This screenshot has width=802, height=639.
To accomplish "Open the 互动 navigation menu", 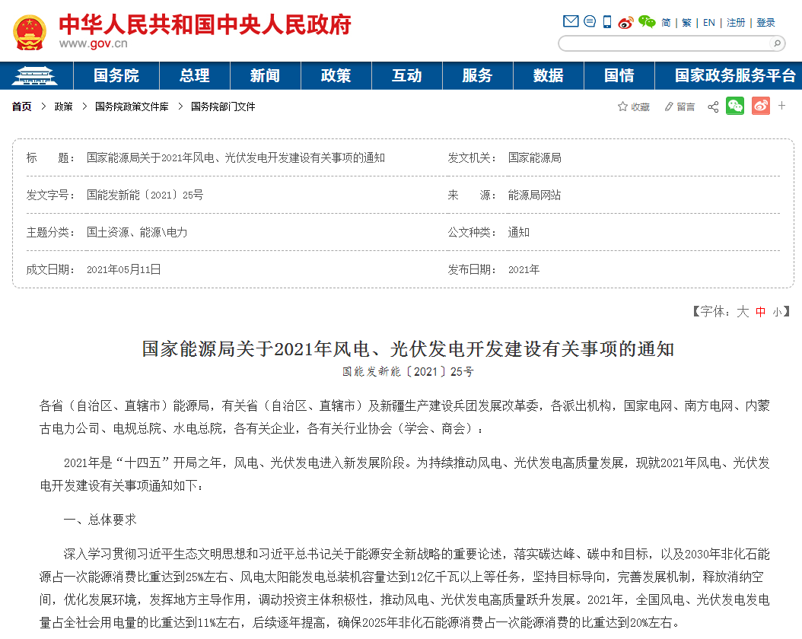I will point(407,76).
